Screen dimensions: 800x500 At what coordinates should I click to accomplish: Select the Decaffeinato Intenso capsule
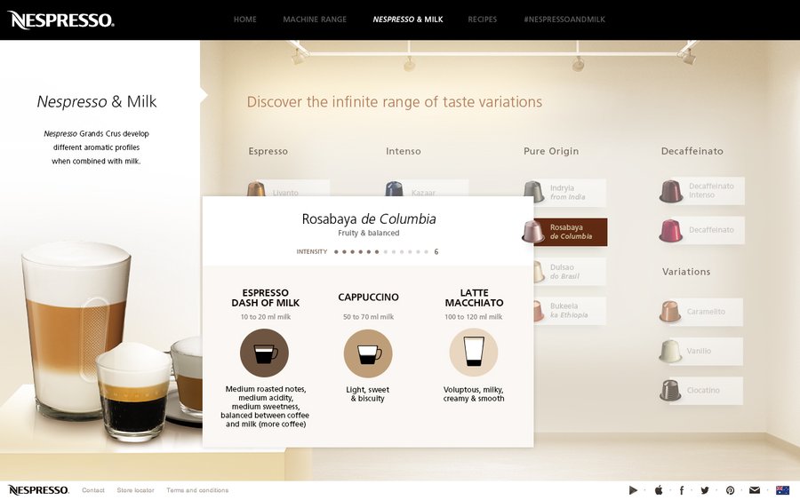tap(701, 191)
